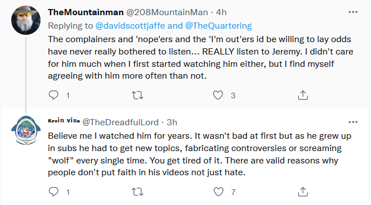Reply to Kevin Villa's tweet
The height and width of the screenshot is (205, 371).
coord(53,192)
